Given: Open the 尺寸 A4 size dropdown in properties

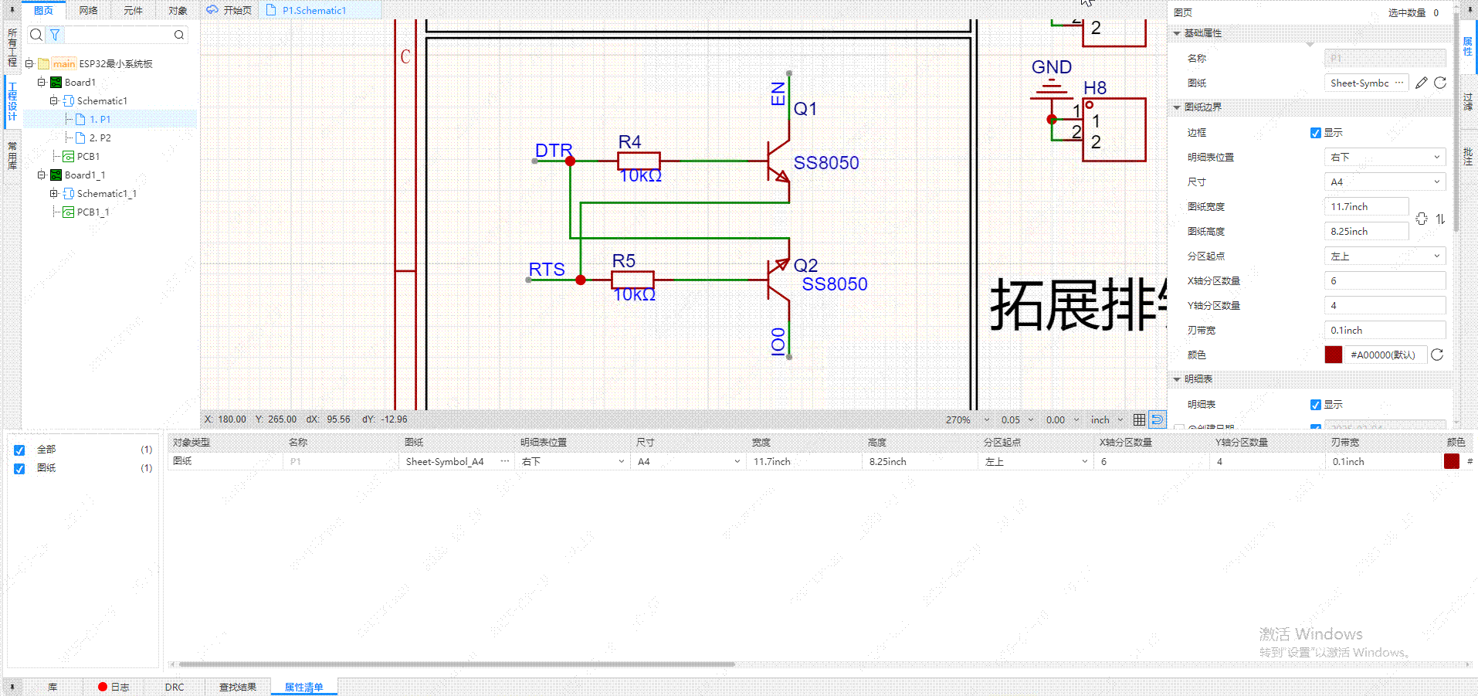Looking at the screenshot, I should pyautogui.click(x=1385, y=182).
